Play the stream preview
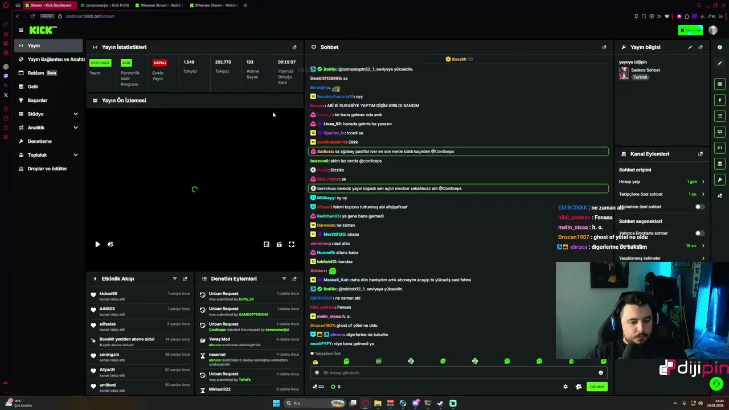The width and height of the screenshot is (729, 410). pyautogui.click(x=97, y=244)
